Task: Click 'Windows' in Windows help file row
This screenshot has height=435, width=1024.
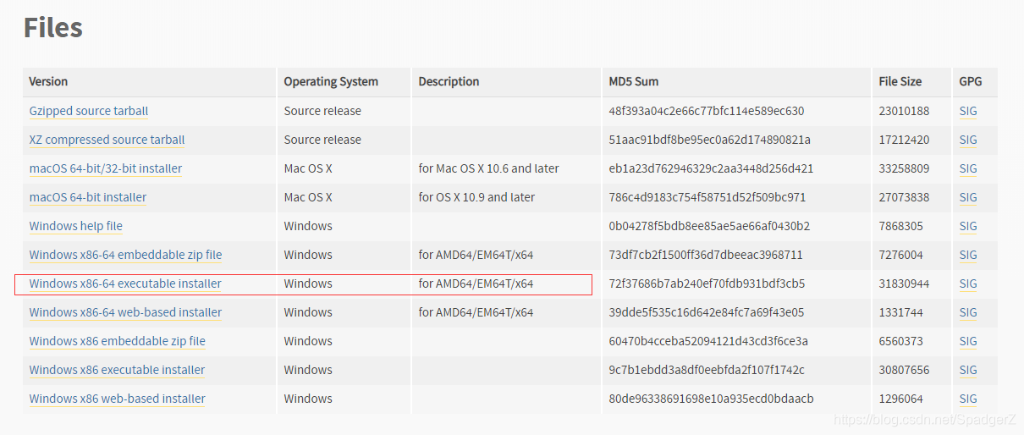Action: (308, 226)
